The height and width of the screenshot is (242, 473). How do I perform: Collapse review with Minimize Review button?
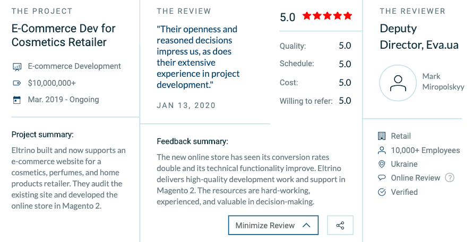[x=273, y=225]
